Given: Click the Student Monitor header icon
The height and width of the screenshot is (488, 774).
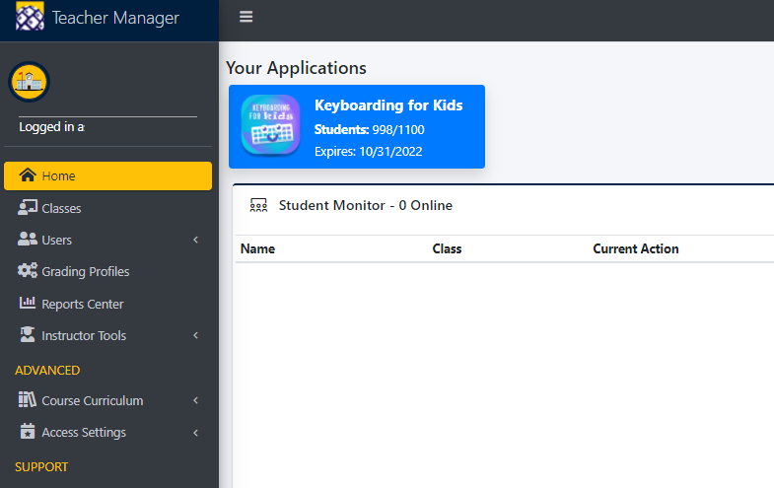Looking at the screenshot, I should [x=258, y=205].
